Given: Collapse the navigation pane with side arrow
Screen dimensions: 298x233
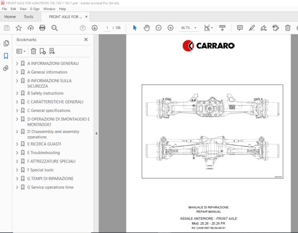Looking at the screenshot, I should [x=96, y=134].
